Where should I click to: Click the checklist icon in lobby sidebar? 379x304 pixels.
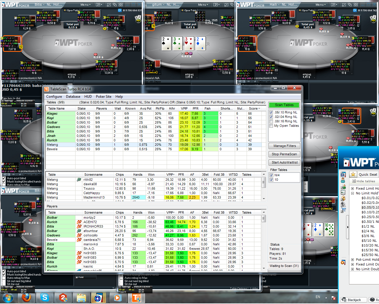(x=343, y=192)
